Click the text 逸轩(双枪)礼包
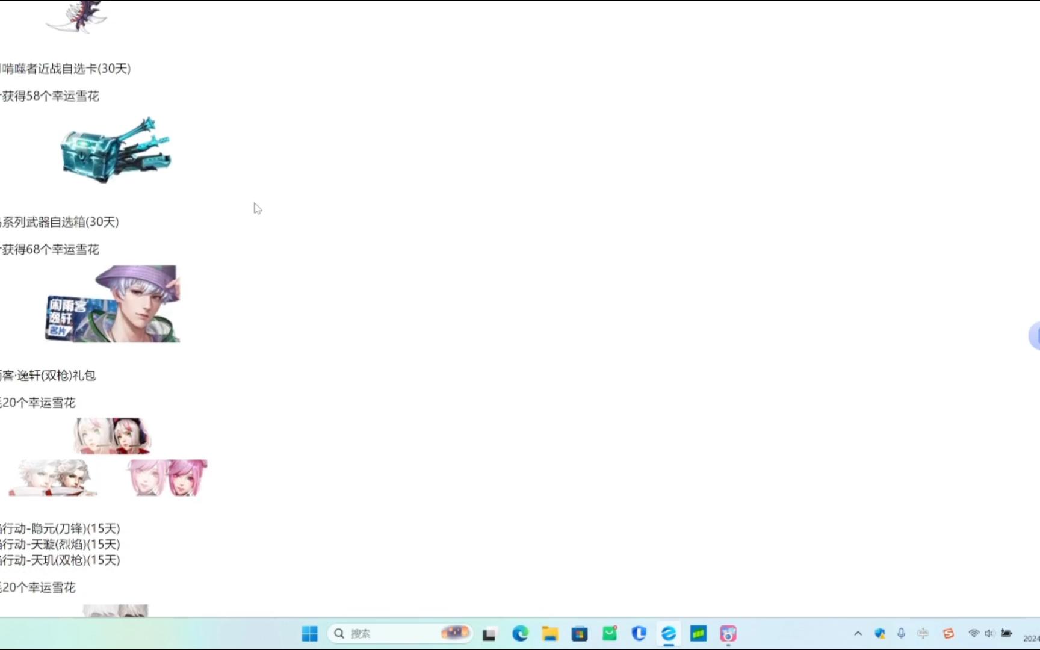This screenshot has width=1040, height=650. pos(57,376)
